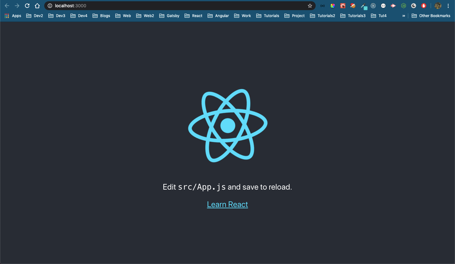
Task: Open the user profile avatar
Action: (438, 6)
